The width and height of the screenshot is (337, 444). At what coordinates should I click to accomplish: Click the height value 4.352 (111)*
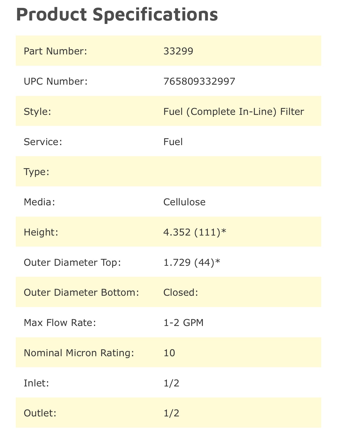click(194, 232)
